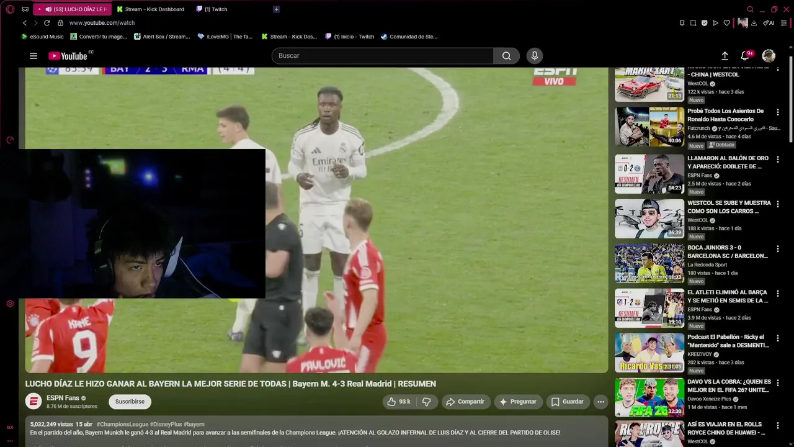The height and width of the screenshot is (447, 794).
Task: Open the browser profile avatar in the toolbar
Action: tap(743, 23)
